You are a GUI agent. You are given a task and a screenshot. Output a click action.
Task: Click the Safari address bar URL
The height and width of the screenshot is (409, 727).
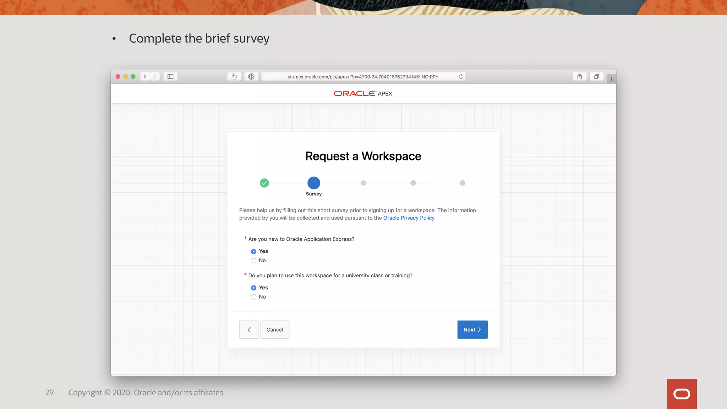(x=363, y=77)
